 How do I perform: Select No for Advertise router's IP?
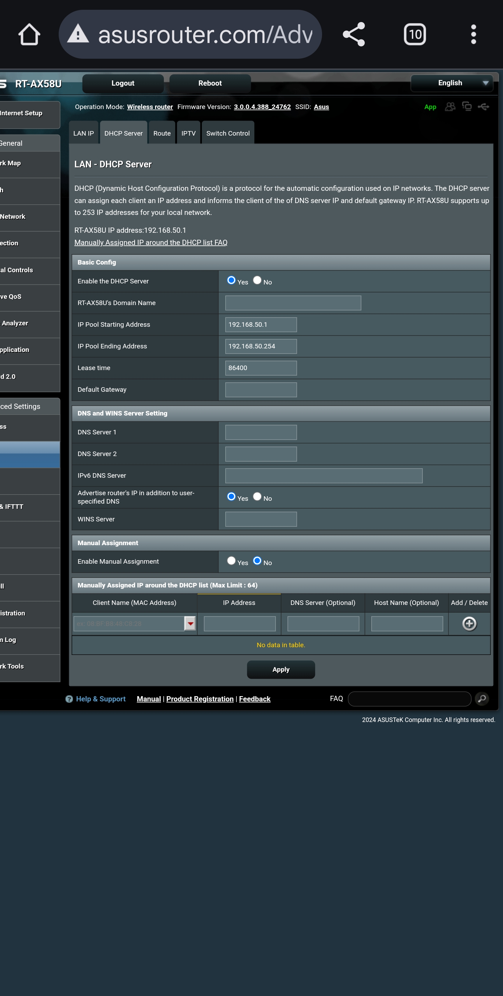point(257,497)
